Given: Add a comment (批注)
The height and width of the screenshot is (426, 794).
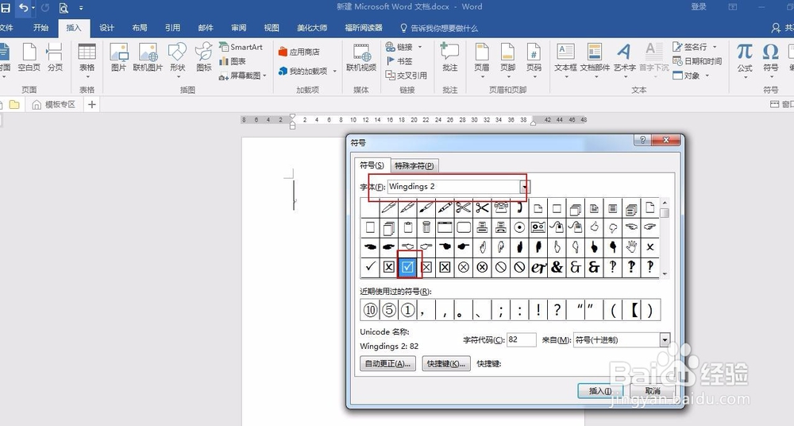Looking at the screenshot, I should coord(449,58).
